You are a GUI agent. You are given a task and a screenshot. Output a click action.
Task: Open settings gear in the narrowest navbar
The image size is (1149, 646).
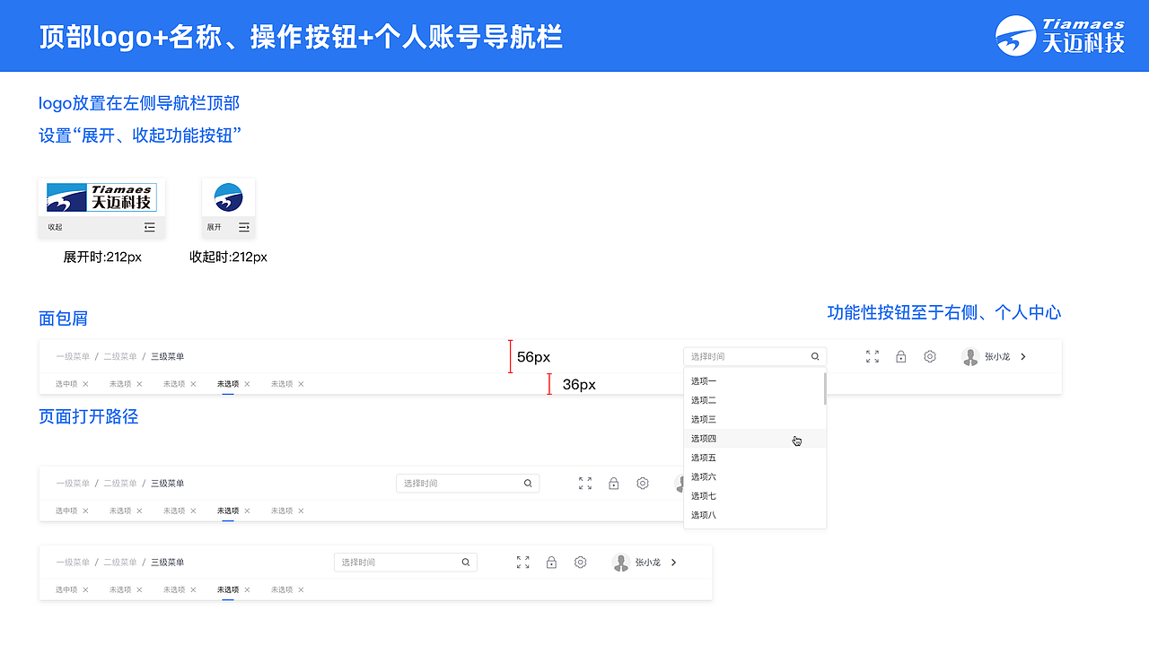(581, 563)
